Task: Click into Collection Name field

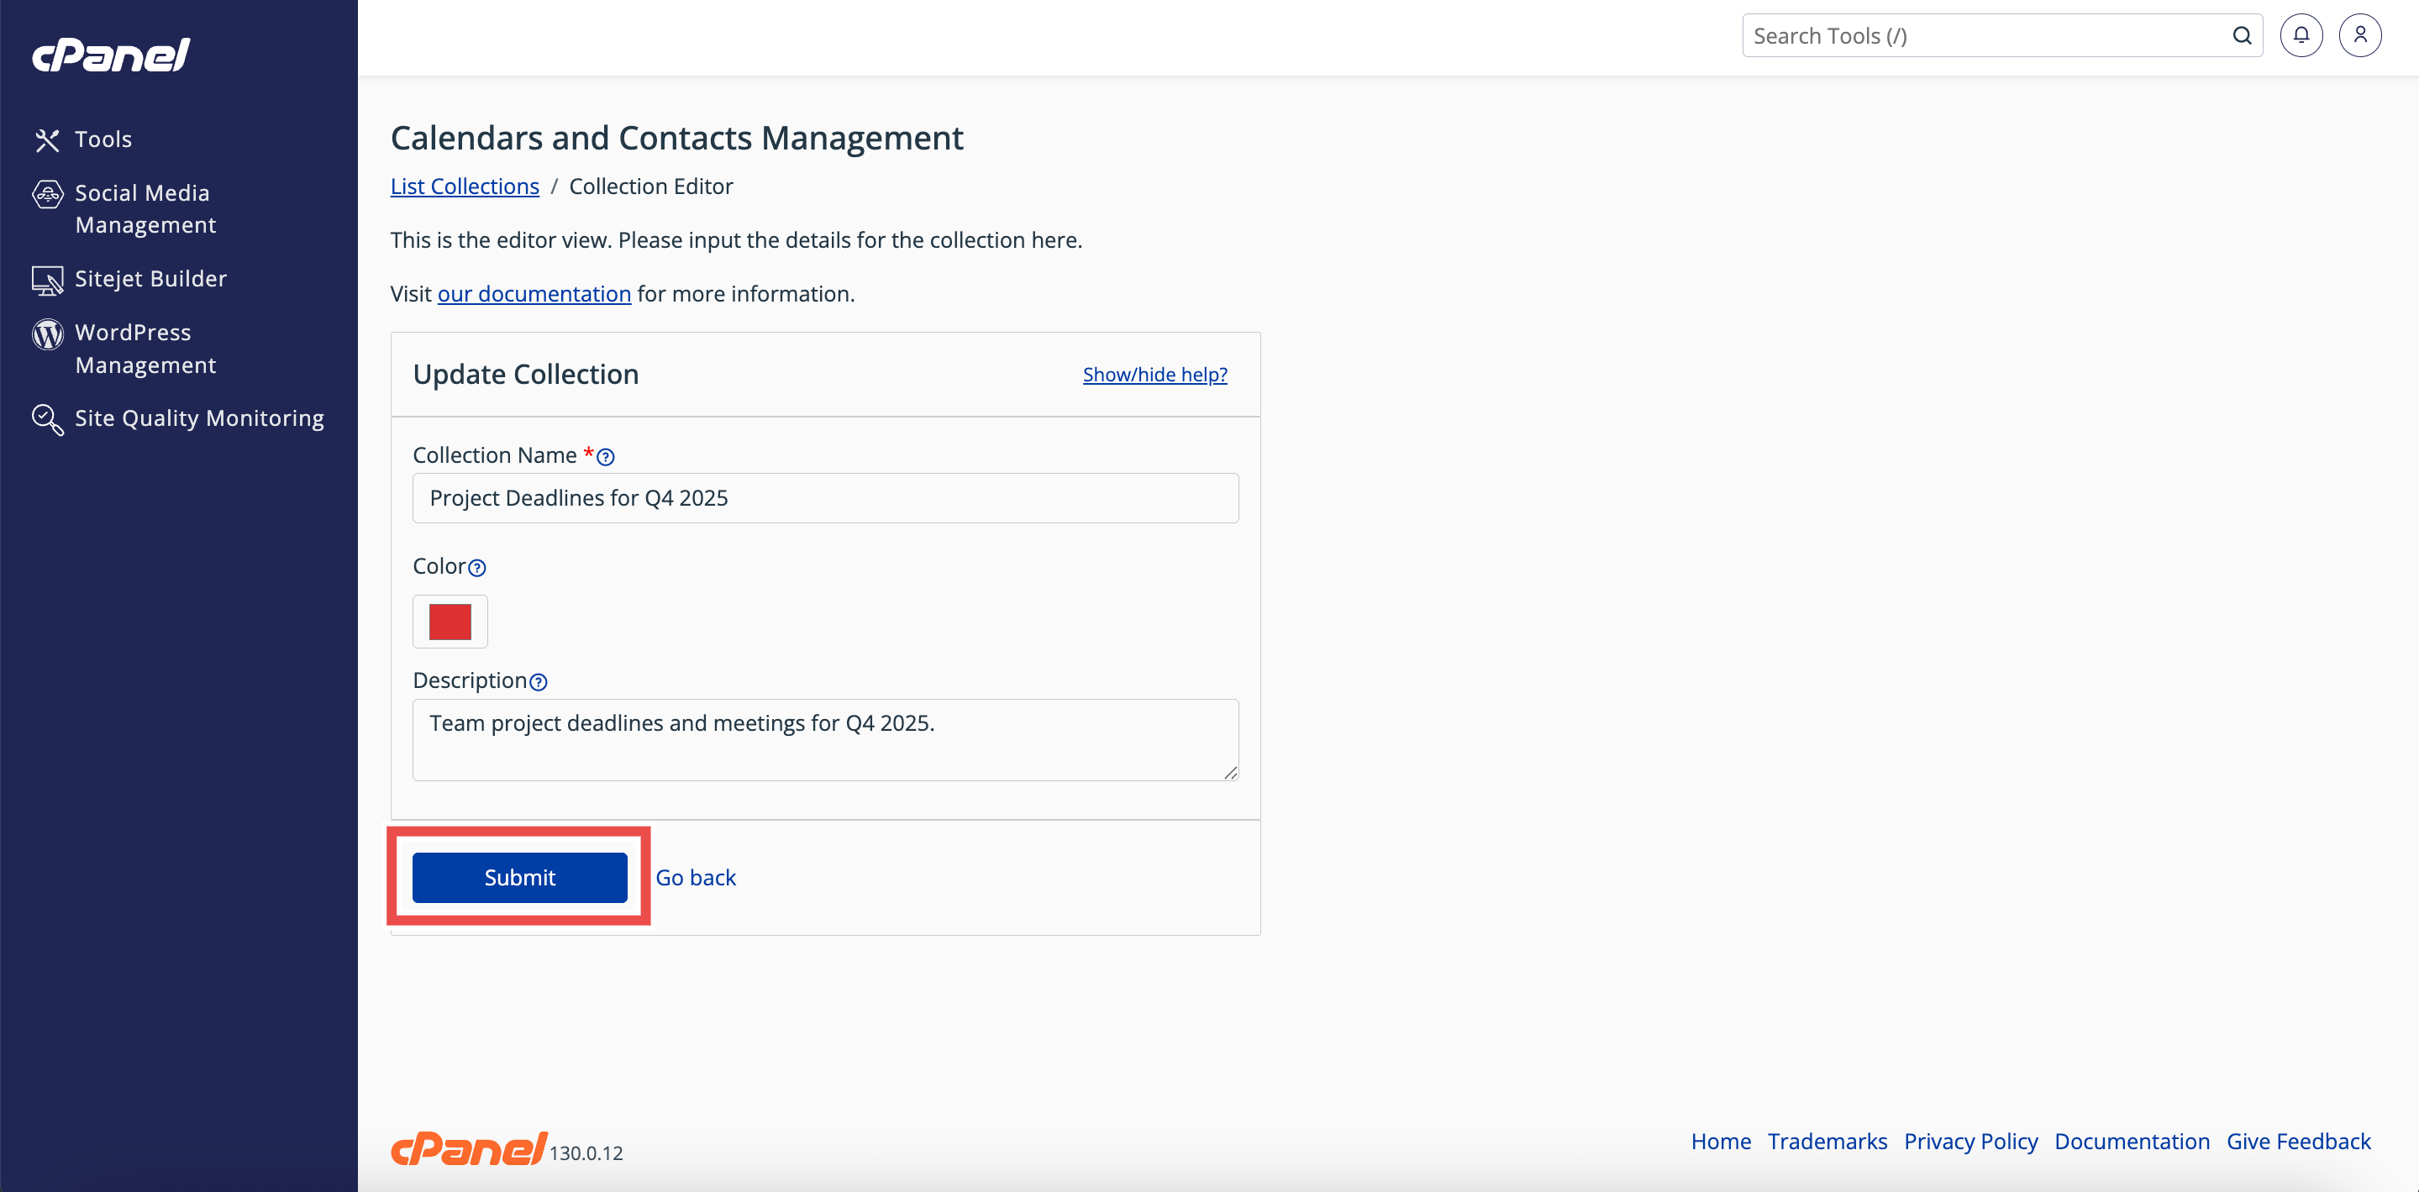Action: (x=824, y=498)
